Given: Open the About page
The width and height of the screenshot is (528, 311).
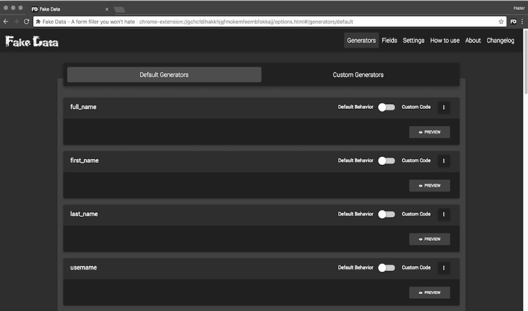Looking at the screenshot, I should tap(473, 40).
